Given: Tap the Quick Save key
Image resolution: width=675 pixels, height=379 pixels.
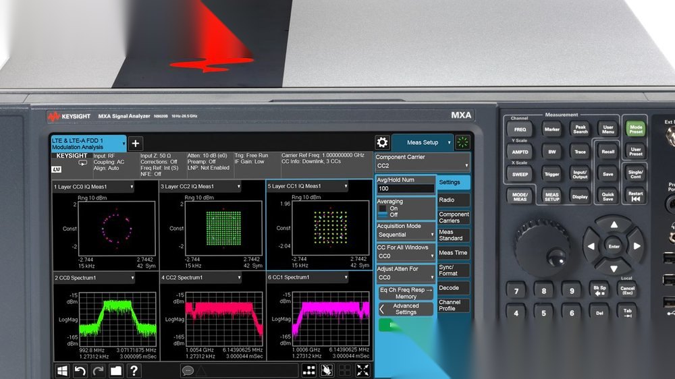Looking at the screenshot, I should coord(607,196).
